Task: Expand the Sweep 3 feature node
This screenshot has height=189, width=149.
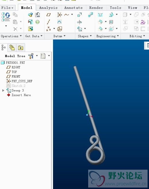Action: pyautogui.click(x=3, y=90)
